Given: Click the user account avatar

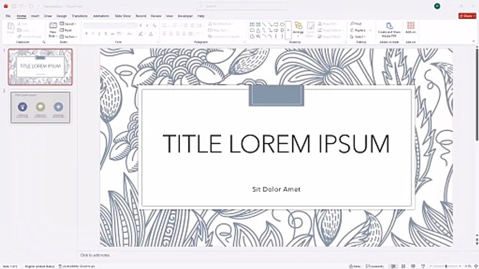Looking at the screenshot, I should click(x=437, y=6).
